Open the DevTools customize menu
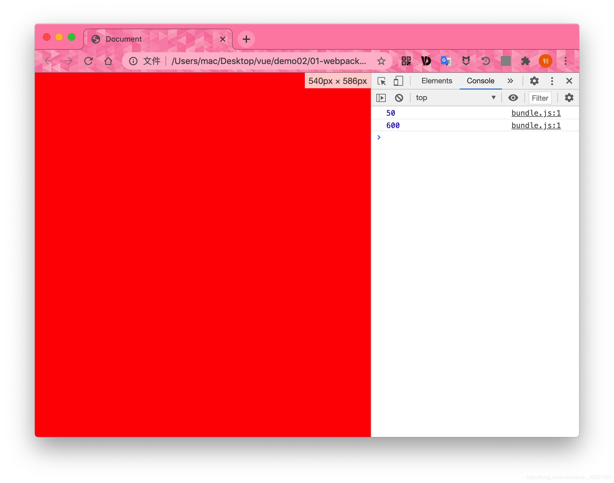Image resolution: width=614 pixels, height=483 pixels. tap(552, 81)
